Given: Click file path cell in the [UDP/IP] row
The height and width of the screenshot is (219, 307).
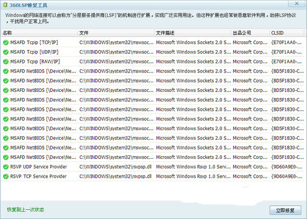Looking at the screenshot, I should click(x=116, y=52).
